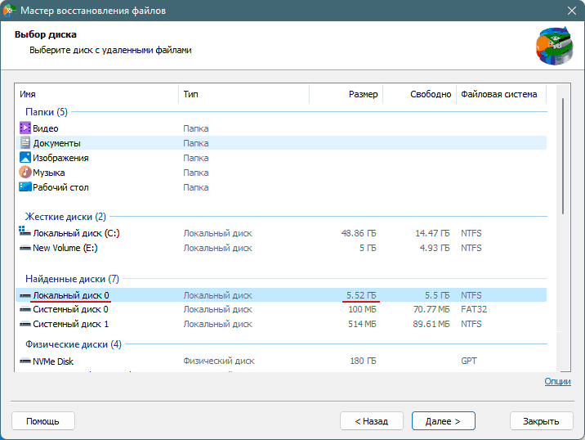Sort list by Файловая система column
This screenshot has height=440, width=585.
[501, 94]
